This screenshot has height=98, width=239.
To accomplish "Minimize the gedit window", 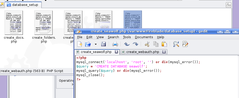I will click(220, 32).
